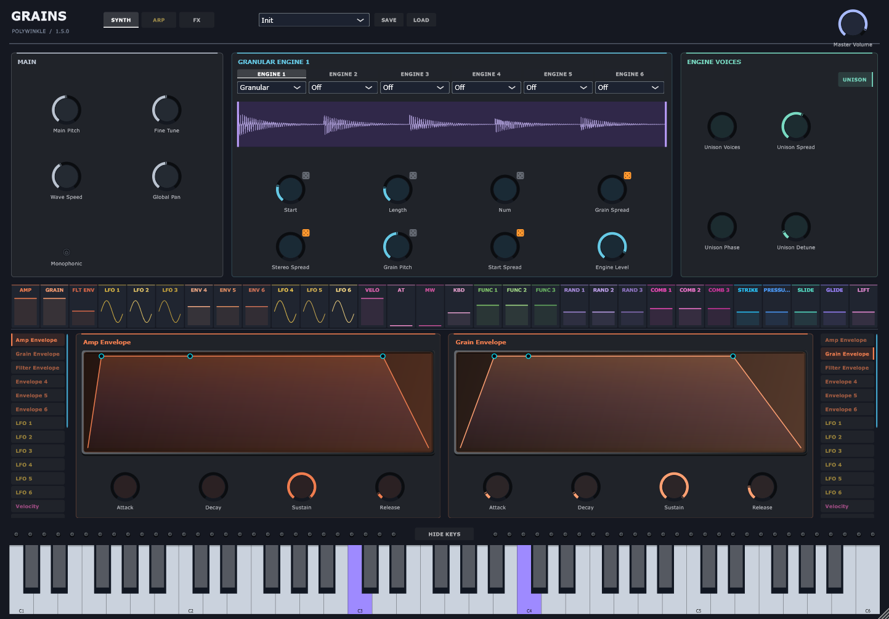This screenshot has height=619, width=889.
Task: Select the LFO 4 modulation source tile
Action: click(x=285, y=305)
